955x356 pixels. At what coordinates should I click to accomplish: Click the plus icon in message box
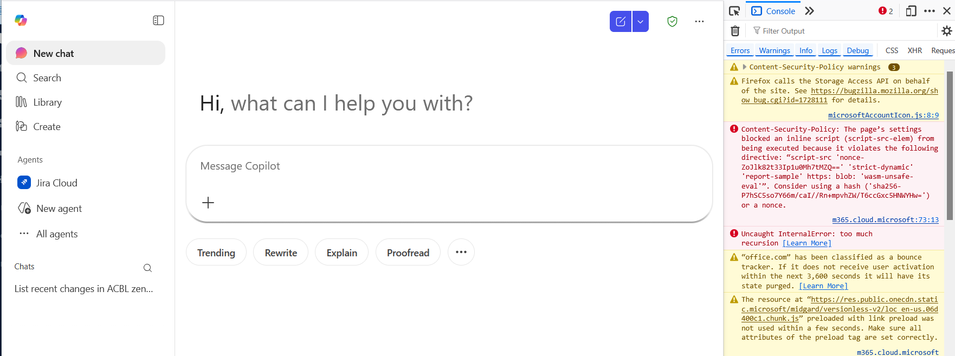click(x=208, y=203)
